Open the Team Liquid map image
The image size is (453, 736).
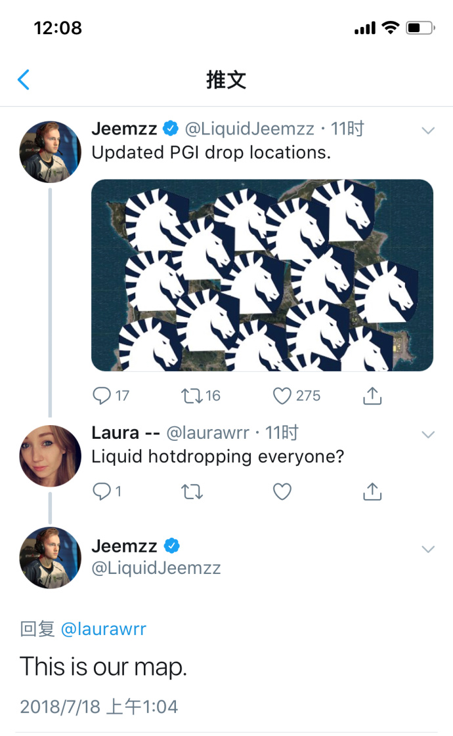pos(262,275)
